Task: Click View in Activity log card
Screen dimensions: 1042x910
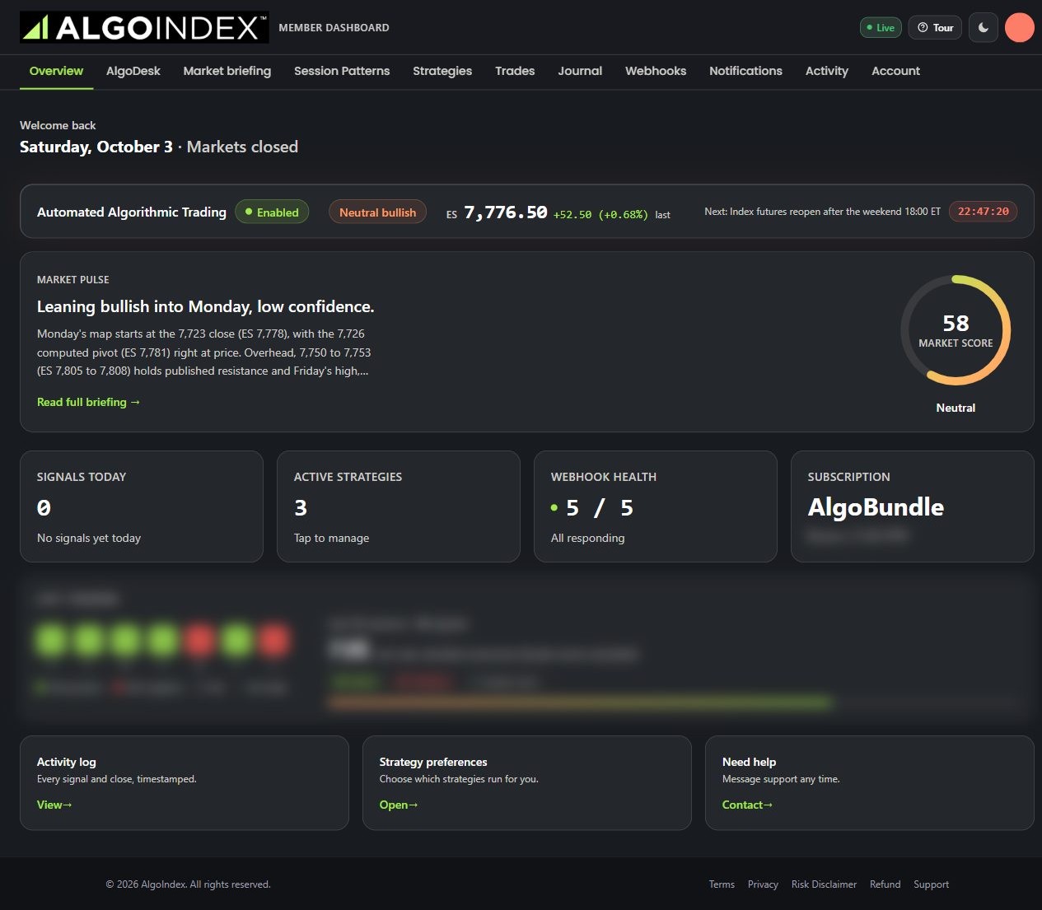Action: pos(54,805)
